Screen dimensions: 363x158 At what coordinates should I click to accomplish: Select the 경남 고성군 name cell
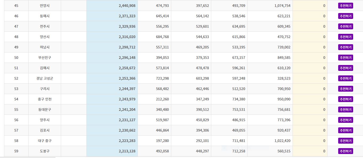(45, 78)
